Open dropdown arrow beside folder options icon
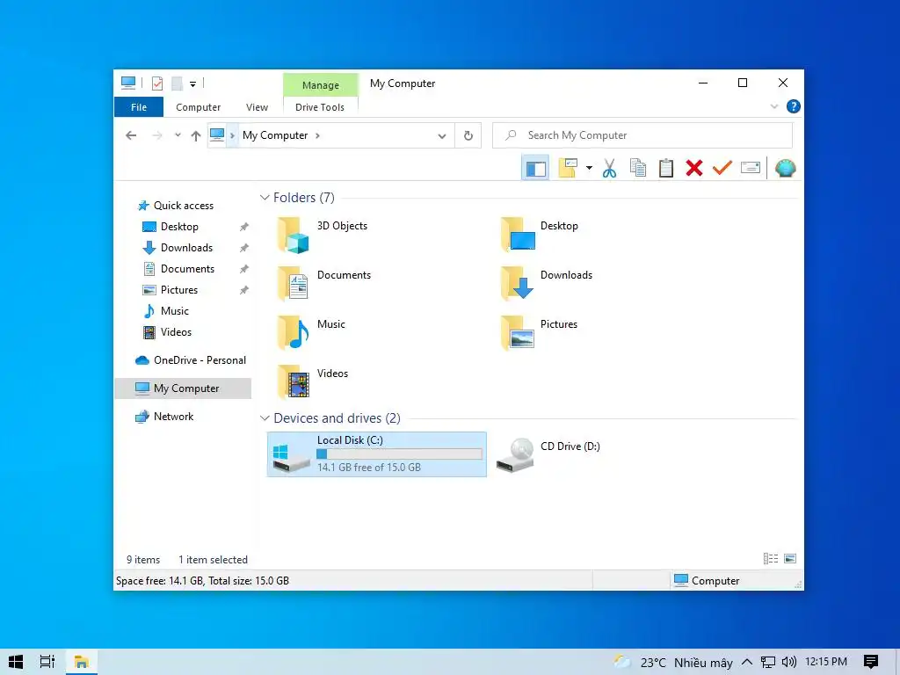 pos(590,168)
